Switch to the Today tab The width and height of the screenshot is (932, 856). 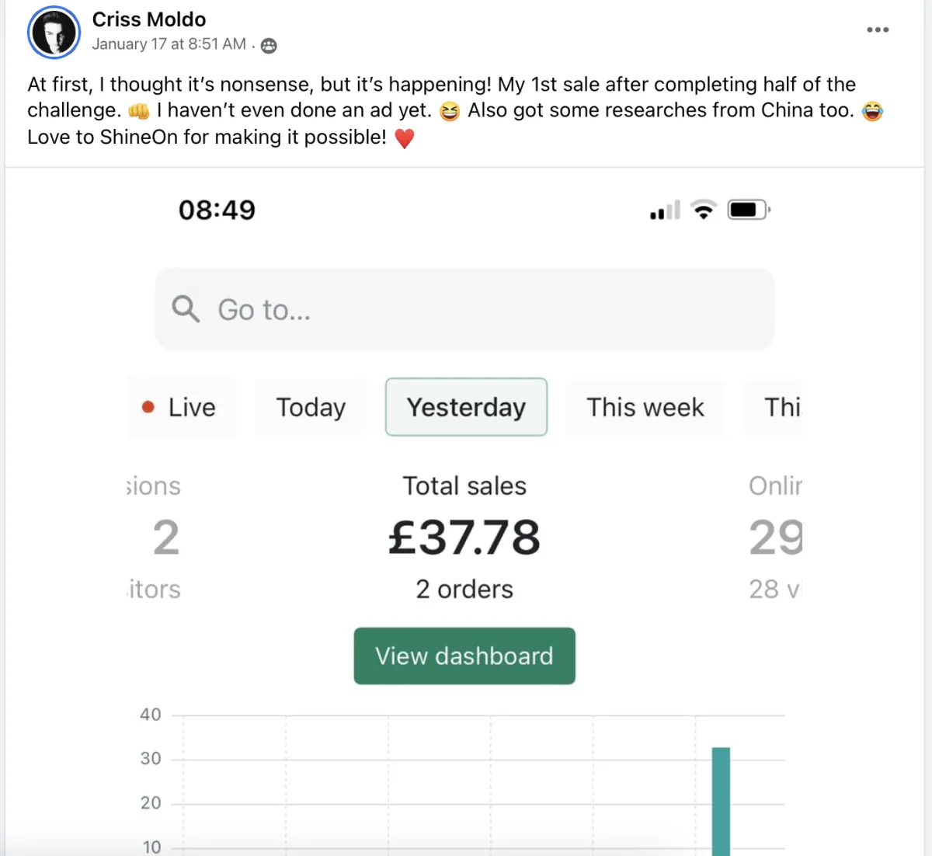point(311,407)
